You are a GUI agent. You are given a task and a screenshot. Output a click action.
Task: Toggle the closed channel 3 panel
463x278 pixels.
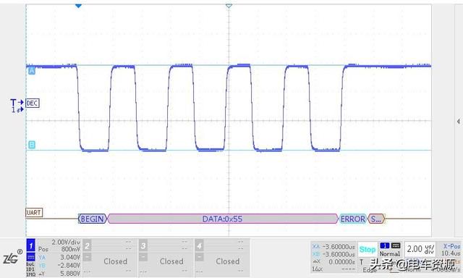pyautogui.click(x=166, y=258)
